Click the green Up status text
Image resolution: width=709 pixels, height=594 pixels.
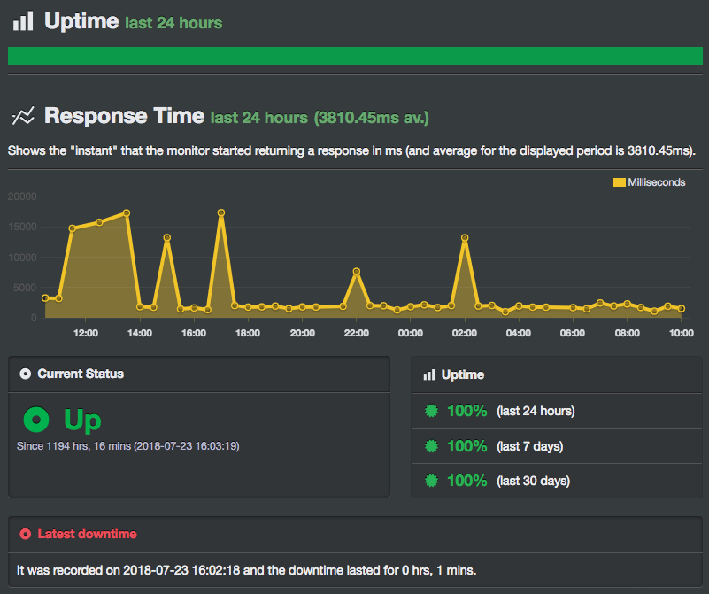[82, 420]
